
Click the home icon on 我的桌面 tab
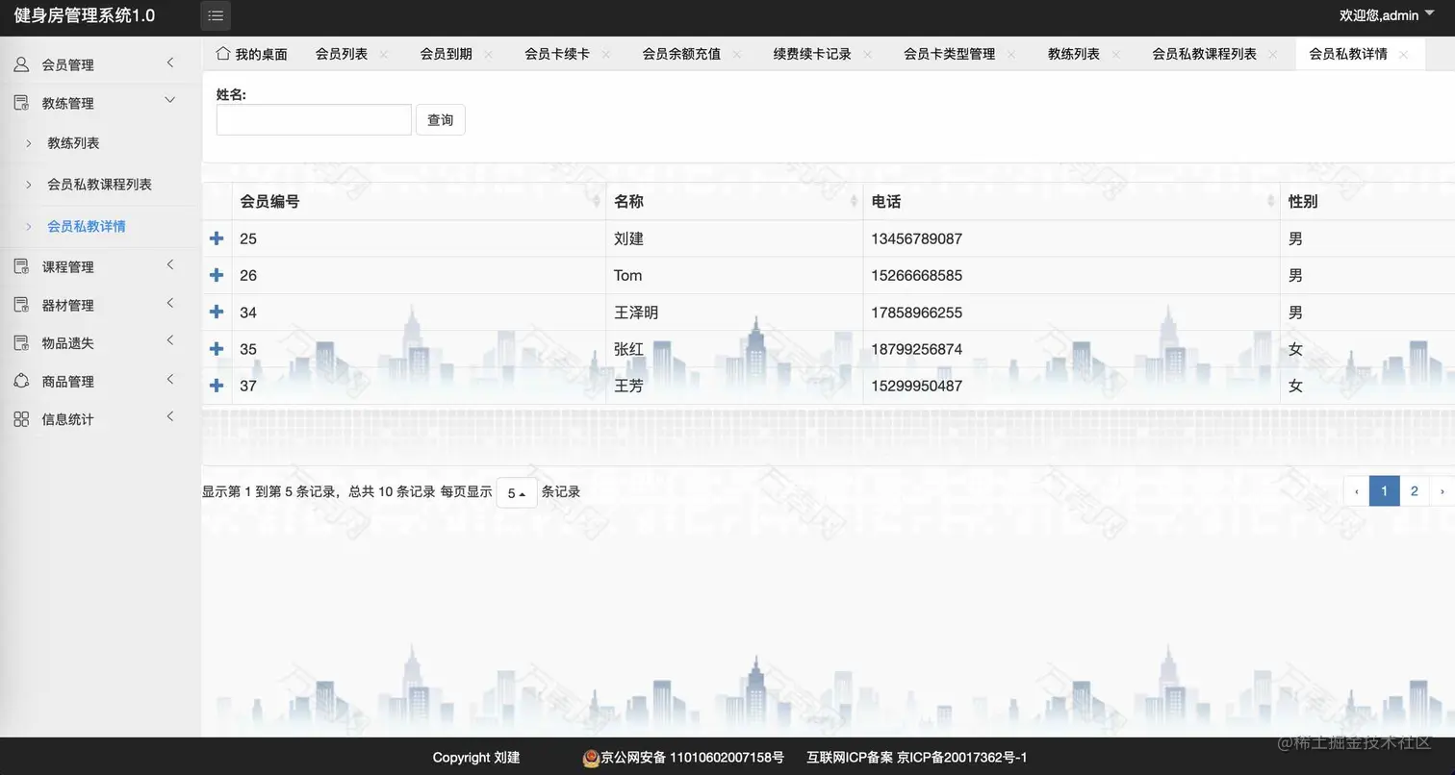click(x=223, y=53)
